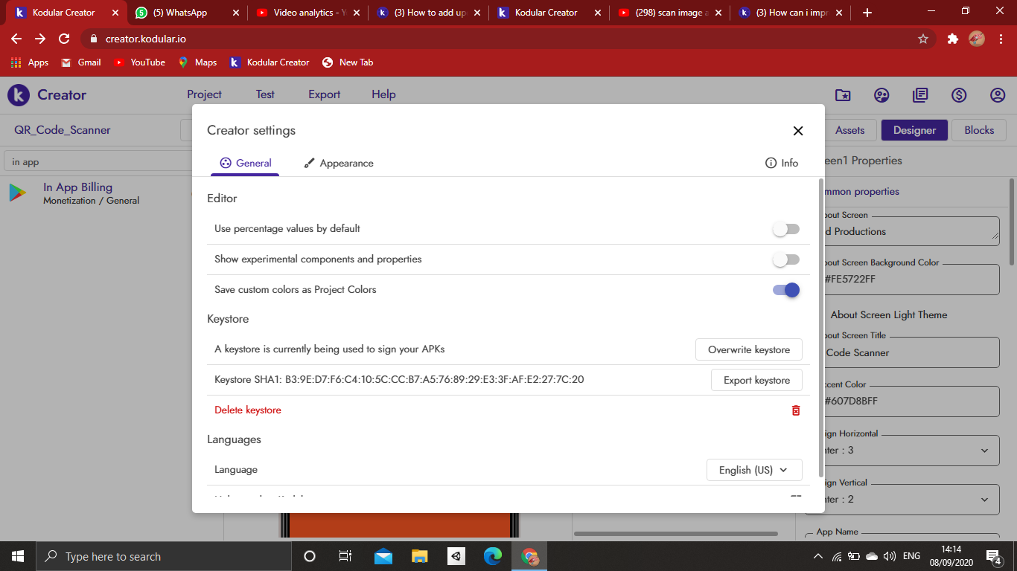Open the Language dropdown set to English (US)
This screenshot has height=571, width=1017.
[754, 470]
